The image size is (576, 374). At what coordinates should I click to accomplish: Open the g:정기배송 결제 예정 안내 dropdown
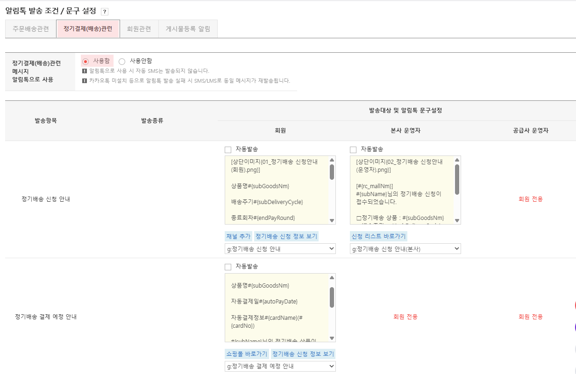279,366
